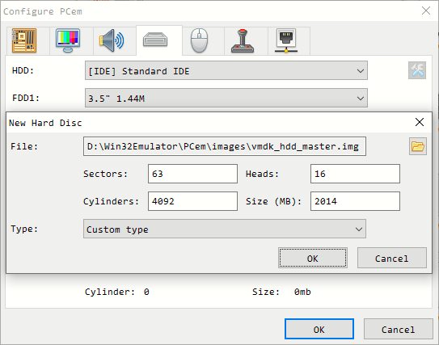Open the Custom type dropdown
The height and width of the screenshot is (345, 439).
[225, 229]
